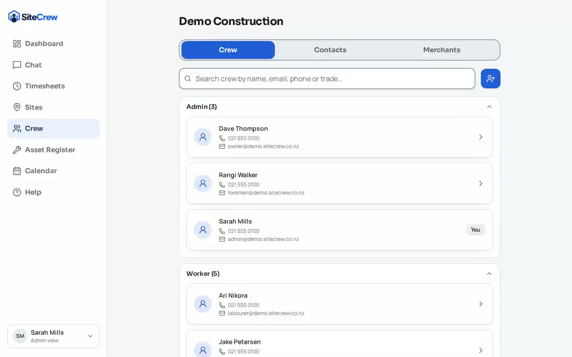572x357 pixels.
Task: Open Rangi Walker's details chevron
Action: (x=481, y=183)
